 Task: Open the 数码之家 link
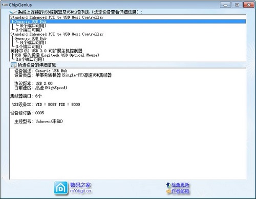[x=80, y=185]
